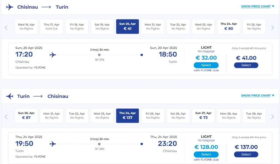Click the plane icon next to 17:20 departure
The width and height of the screenshot is (280, 164).
53,55
